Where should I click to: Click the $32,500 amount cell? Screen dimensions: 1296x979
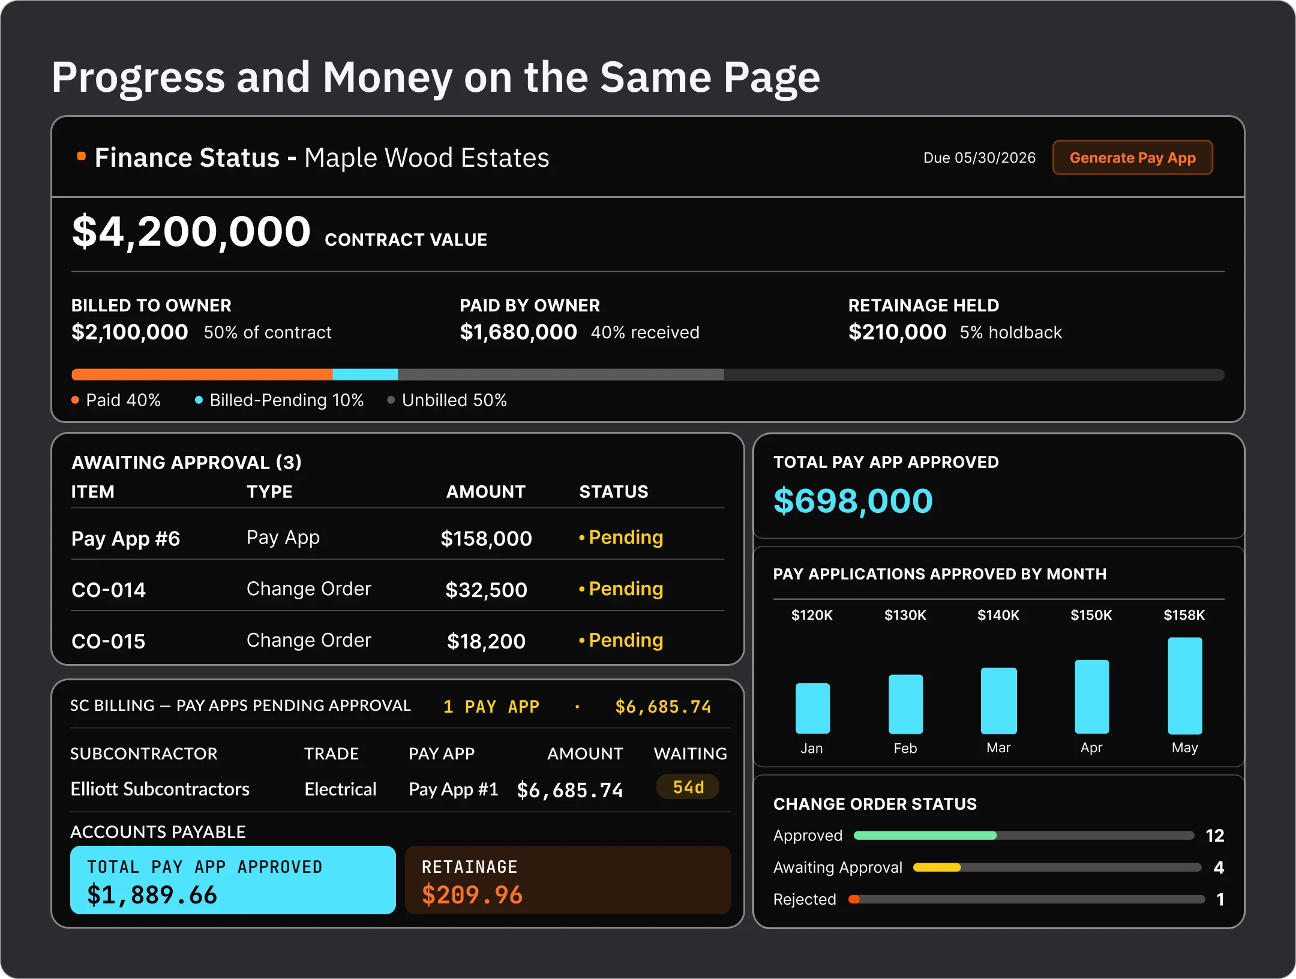[x=486, y=590]
